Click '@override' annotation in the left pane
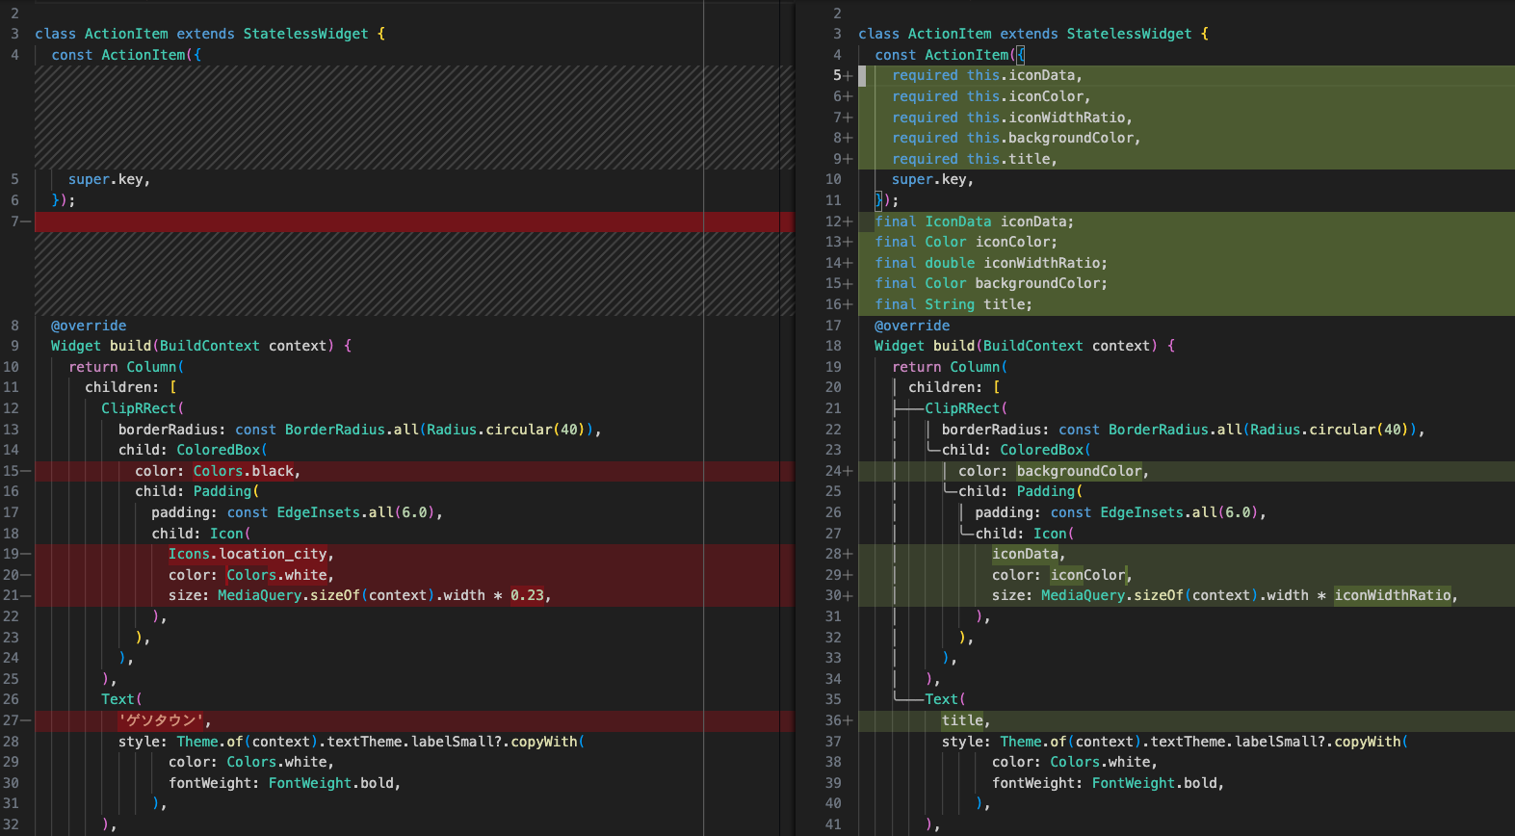The width and height of the screenshot is (1515, 836). 89,326
